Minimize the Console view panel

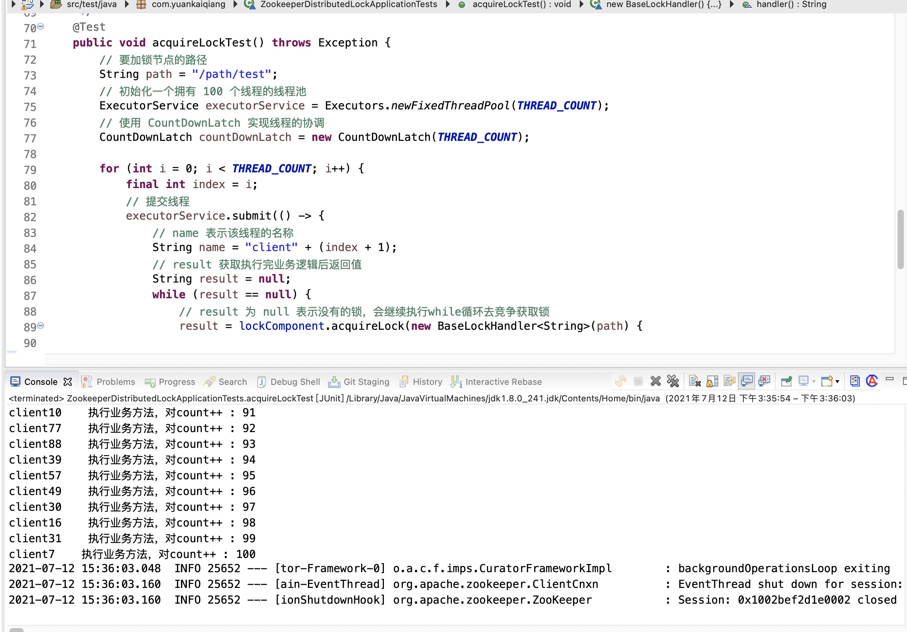click(x=890, y=379)
